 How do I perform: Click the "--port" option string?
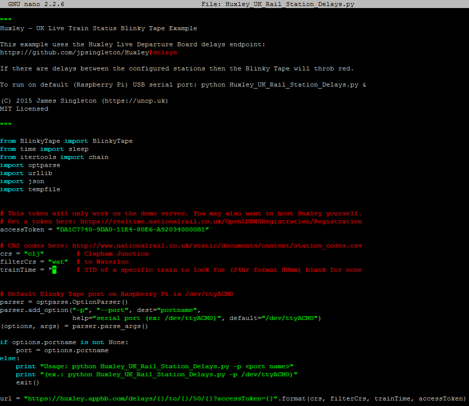tap(112, 310)
